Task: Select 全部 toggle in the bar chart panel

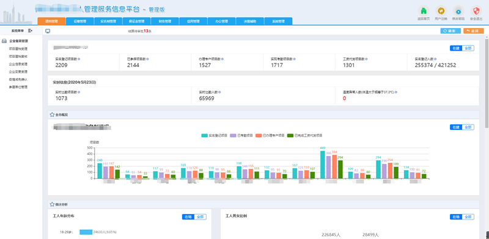Action: [468, 127]
